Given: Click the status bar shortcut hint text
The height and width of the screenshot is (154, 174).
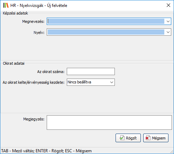Looking at the screenshot, I should pyautogui.click(x=46, y=151).
